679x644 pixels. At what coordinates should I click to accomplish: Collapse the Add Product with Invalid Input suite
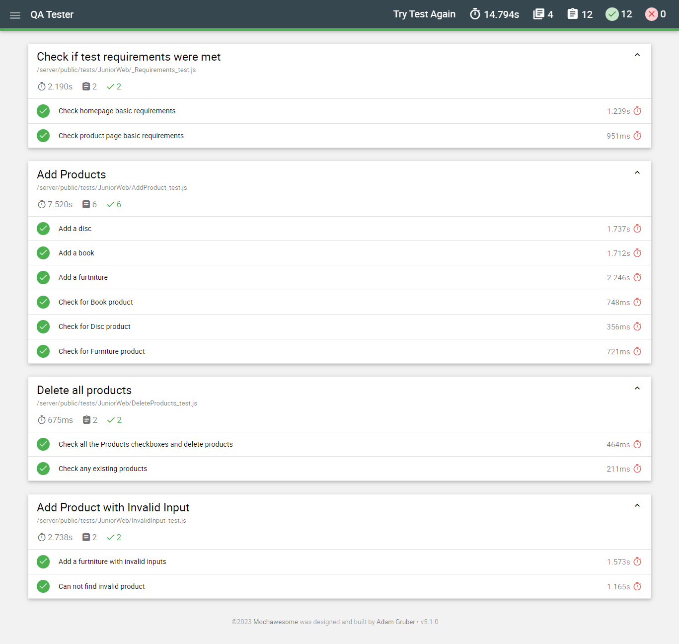[637, 505]
